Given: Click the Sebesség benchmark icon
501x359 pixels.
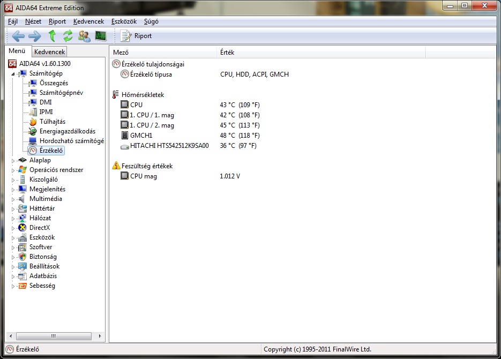Looking at the screenshot, I should (23, 286).
